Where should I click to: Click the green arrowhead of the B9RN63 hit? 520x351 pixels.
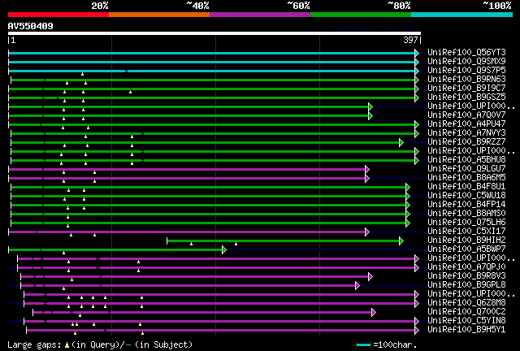[x=417, y=80]
